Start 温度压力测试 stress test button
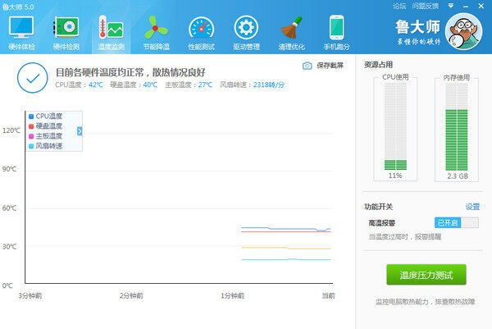This screenshot has width=492, height=329. (426, 275)
